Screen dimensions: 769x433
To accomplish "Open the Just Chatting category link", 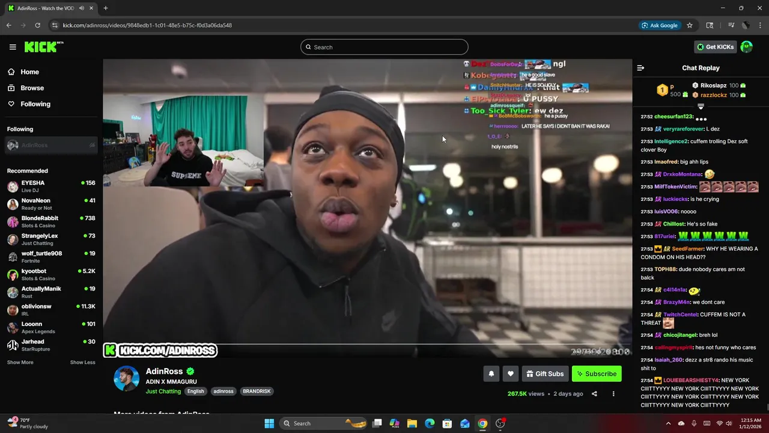I will [163, 391].
